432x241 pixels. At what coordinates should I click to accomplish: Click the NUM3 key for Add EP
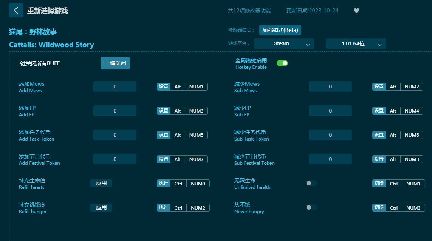196,111
